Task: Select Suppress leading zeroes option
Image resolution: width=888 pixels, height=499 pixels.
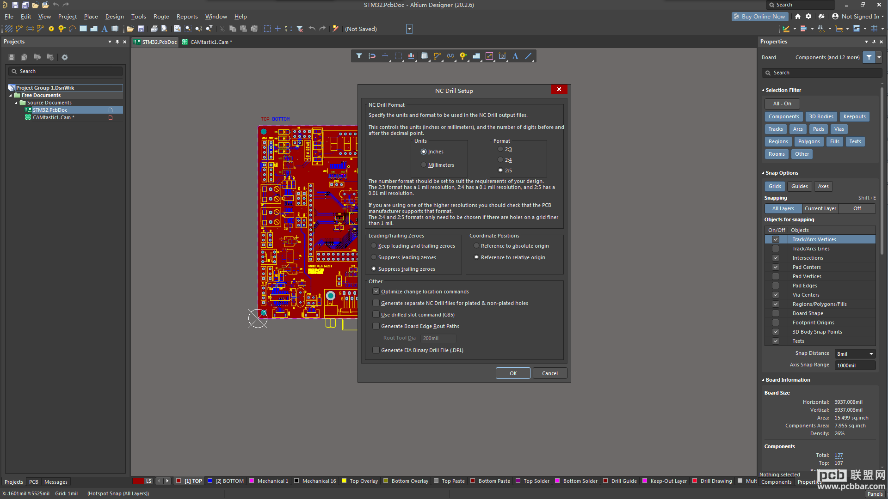Action: pyautogui.click(x=374, y=257)
